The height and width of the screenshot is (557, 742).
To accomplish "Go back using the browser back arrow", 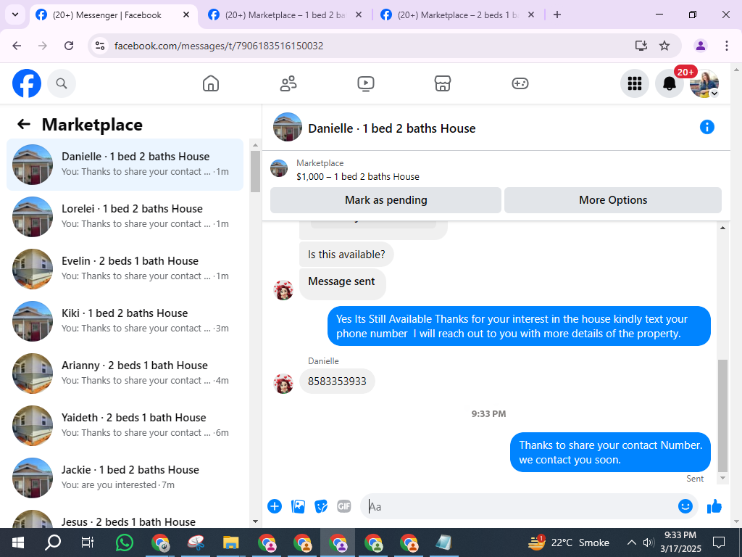I will click(x=17, y=46).
